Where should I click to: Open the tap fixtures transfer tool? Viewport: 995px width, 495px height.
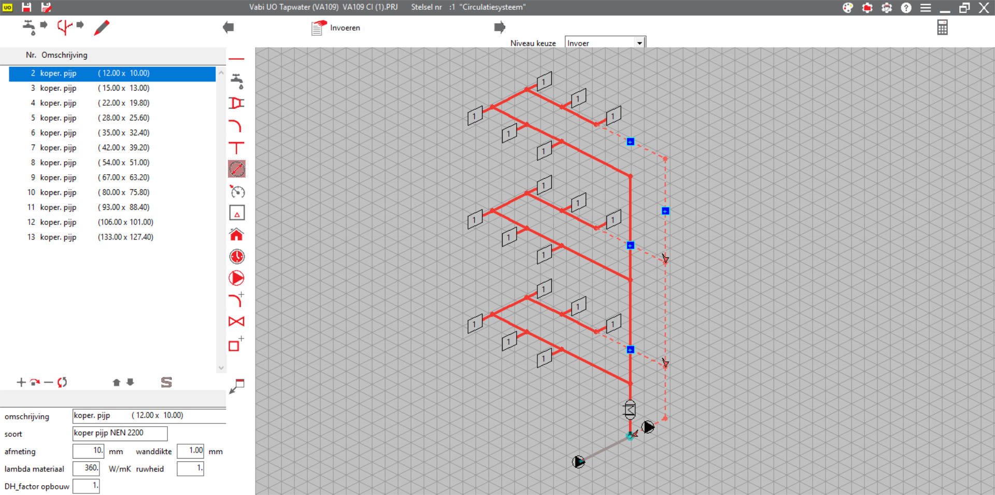[35, 27]
